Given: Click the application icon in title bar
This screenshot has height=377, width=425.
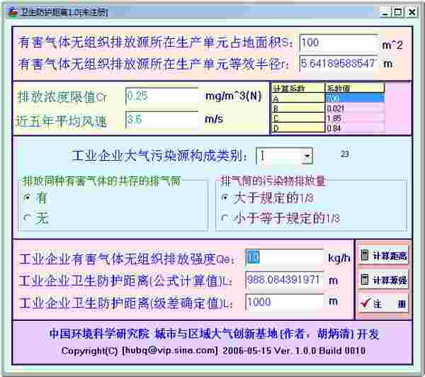Looking at the screenshot, I should (13, 12).
